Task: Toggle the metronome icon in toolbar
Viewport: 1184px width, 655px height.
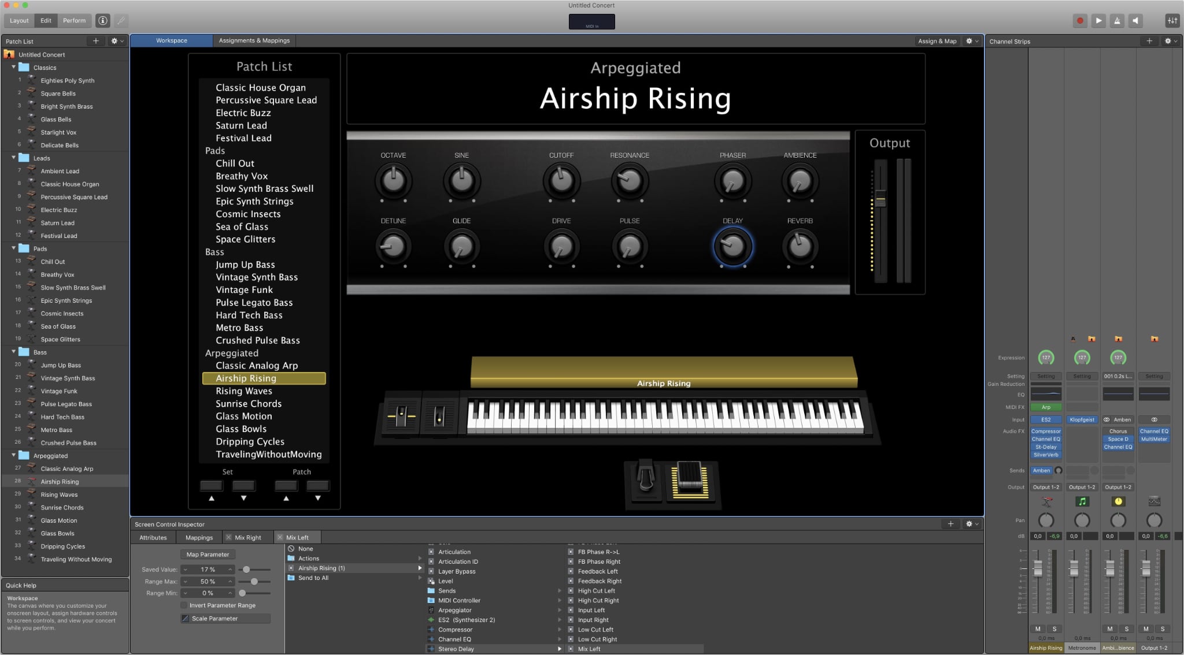Action: pyautogui.click(x=1117, y=21)
